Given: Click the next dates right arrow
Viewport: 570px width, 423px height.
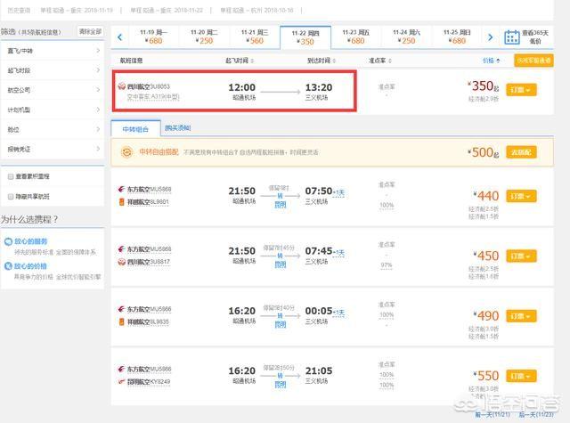Looking at the screenshot, I should point(490,37).
